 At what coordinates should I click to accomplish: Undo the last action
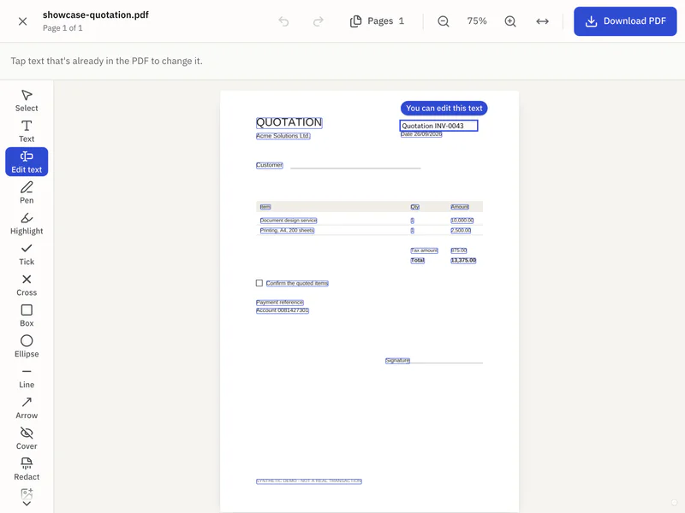284,21
